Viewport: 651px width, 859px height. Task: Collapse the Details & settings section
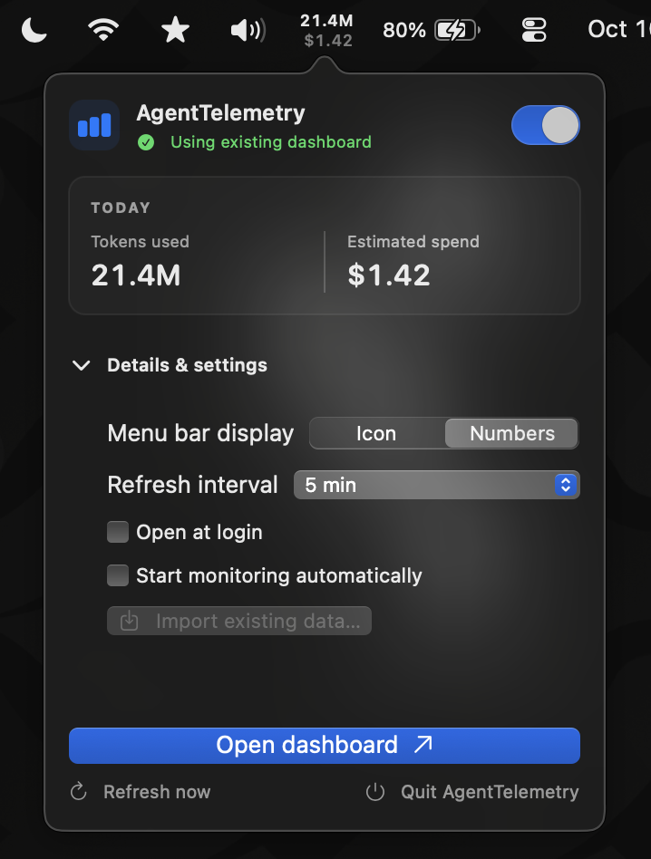pos(82,365)
